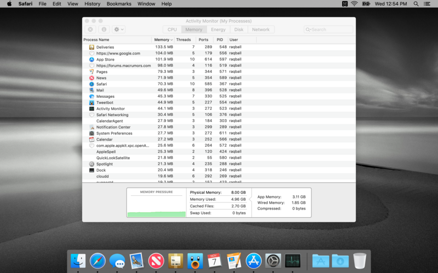Open Pages from the Dock
The width and height of the screenshot is (438, 273).
coord(234,261)
